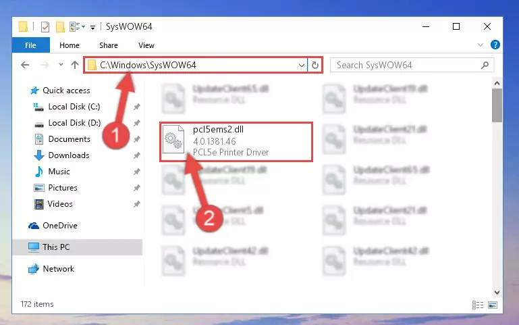Click the New folder icon in quick access toolbar
Screen dimensions: 519x325
pyautogui.click(x=60, y=27)
